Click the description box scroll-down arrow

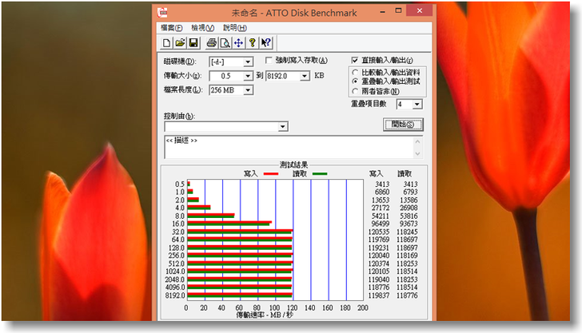417,153
